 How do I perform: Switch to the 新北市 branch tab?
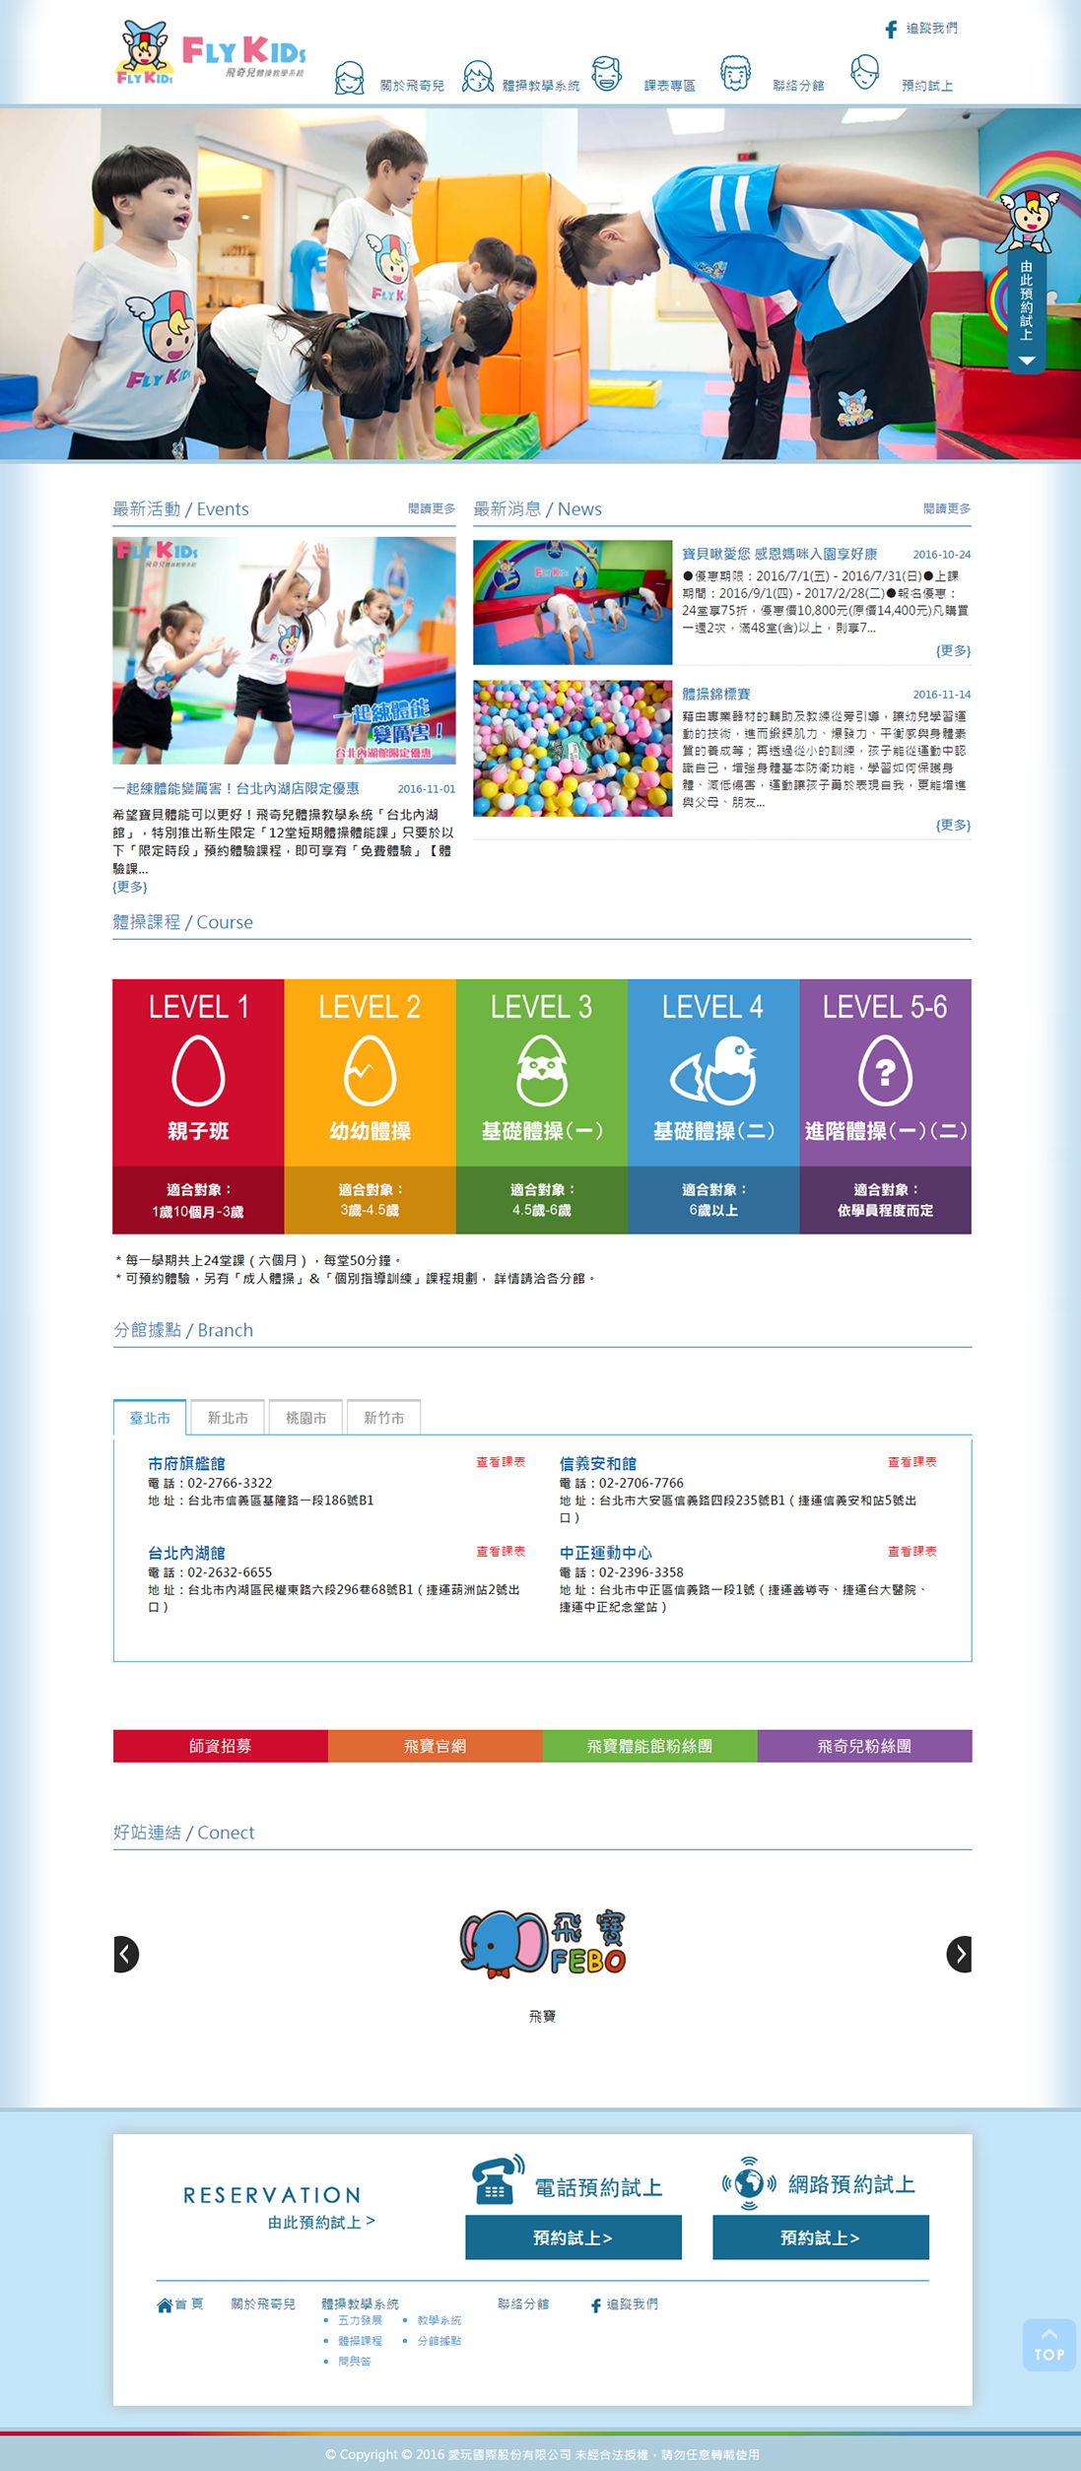coord(228,1418)
